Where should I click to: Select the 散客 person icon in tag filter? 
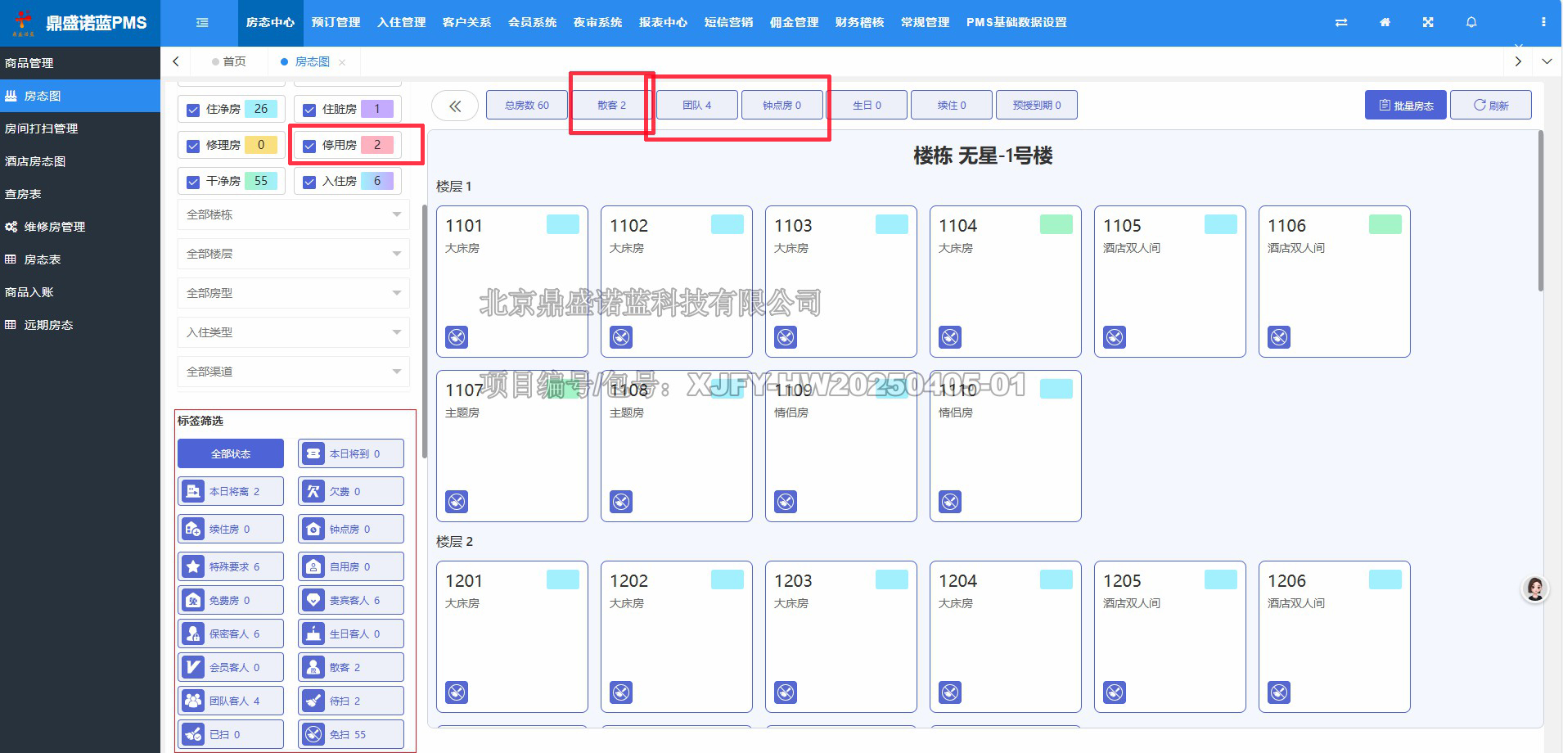313,667
